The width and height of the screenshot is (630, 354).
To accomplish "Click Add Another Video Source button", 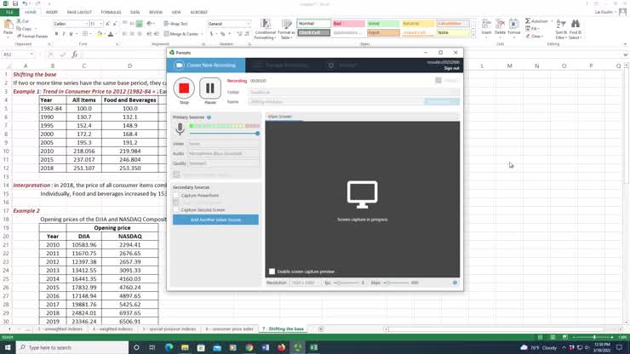I will point(215,220).
